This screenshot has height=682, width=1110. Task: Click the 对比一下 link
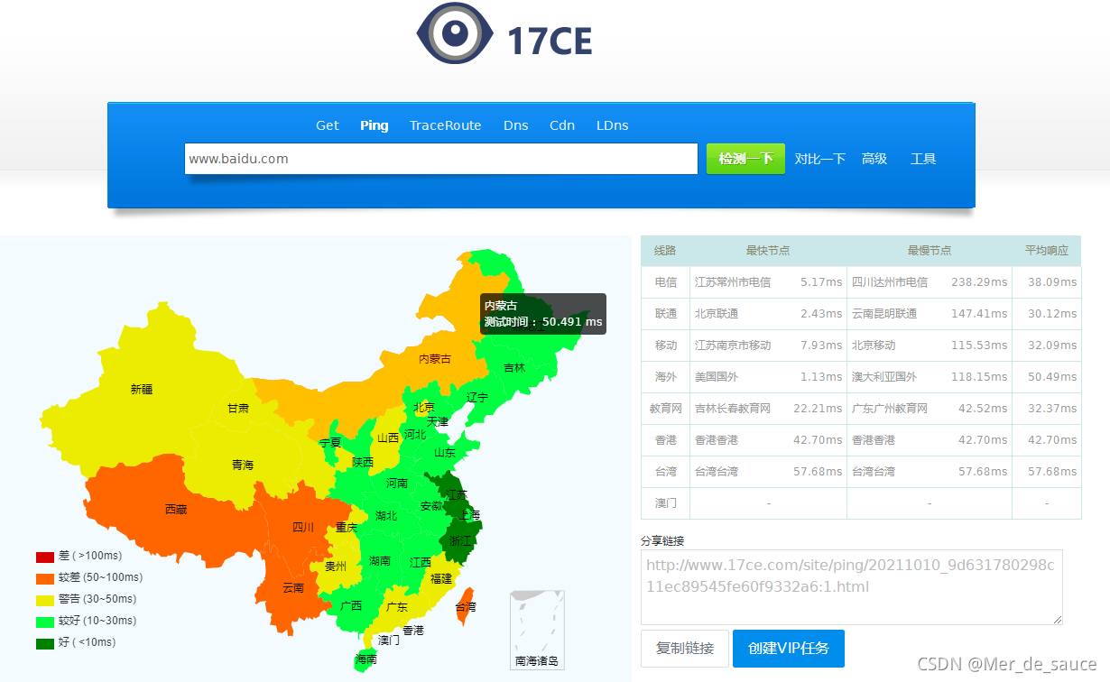(820, 159)
